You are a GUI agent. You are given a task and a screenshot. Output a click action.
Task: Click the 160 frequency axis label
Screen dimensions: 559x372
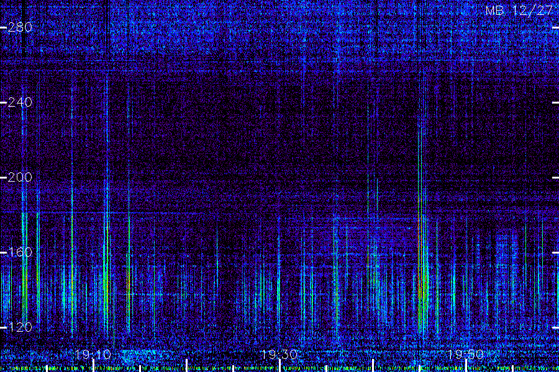point(20,252)
